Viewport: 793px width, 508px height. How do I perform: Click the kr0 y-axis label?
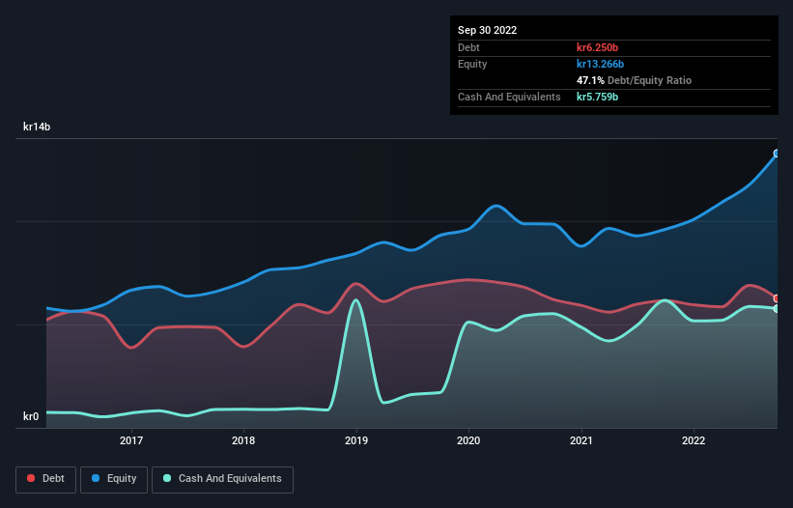coord(31,416)
